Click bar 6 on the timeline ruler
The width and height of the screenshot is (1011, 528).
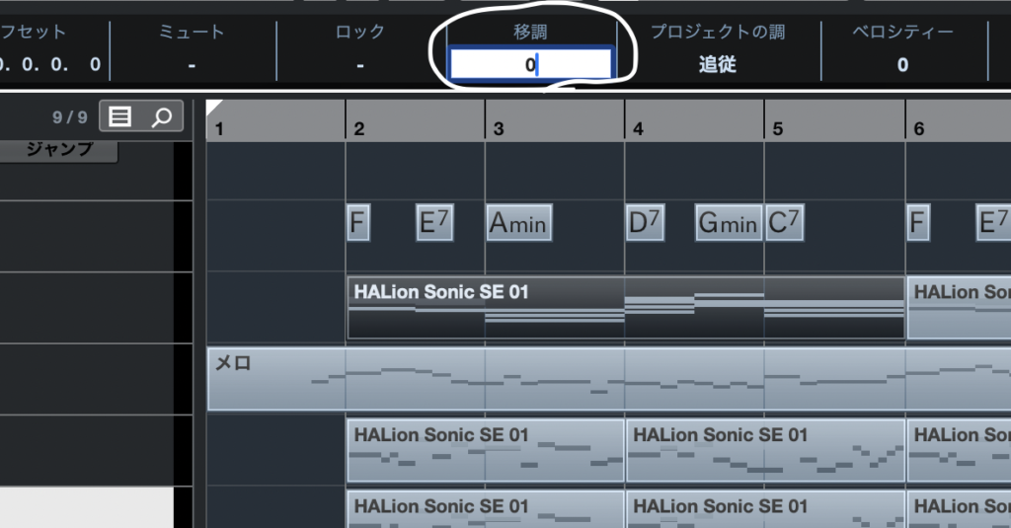pos(919,128)
